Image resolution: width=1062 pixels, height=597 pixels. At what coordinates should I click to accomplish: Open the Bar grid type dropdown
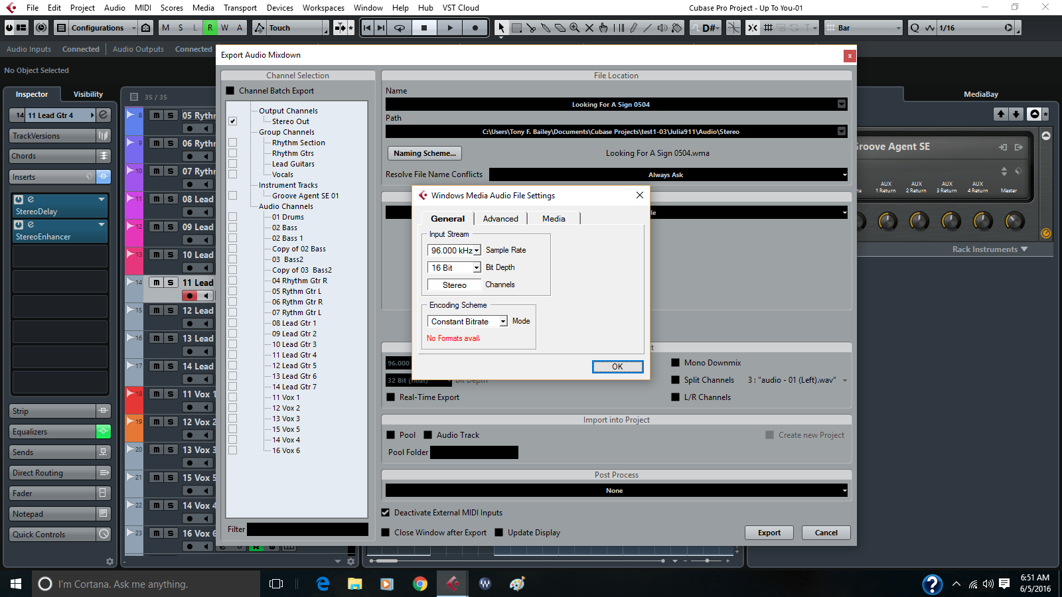[864, 28]
